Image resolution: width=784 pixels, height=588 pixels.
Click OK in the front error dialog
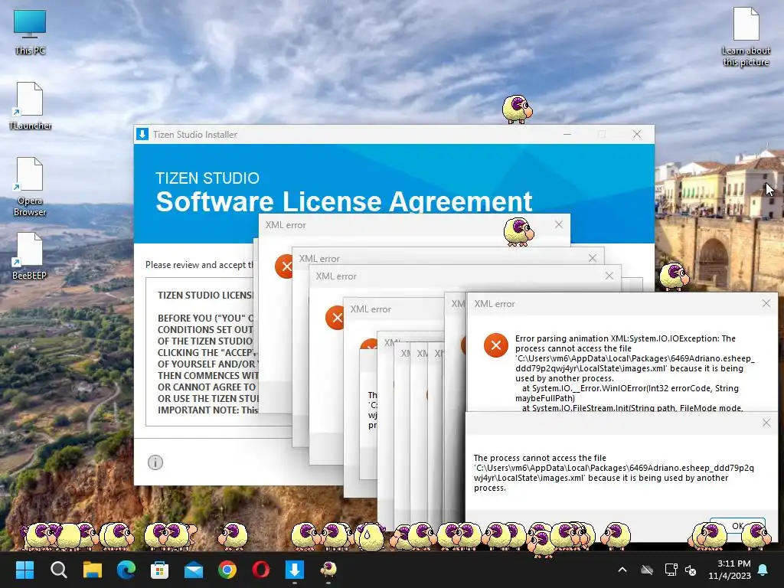coord(737,525)
